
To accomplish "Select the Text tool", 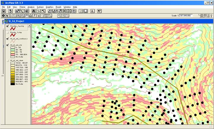I will [46, 15].
